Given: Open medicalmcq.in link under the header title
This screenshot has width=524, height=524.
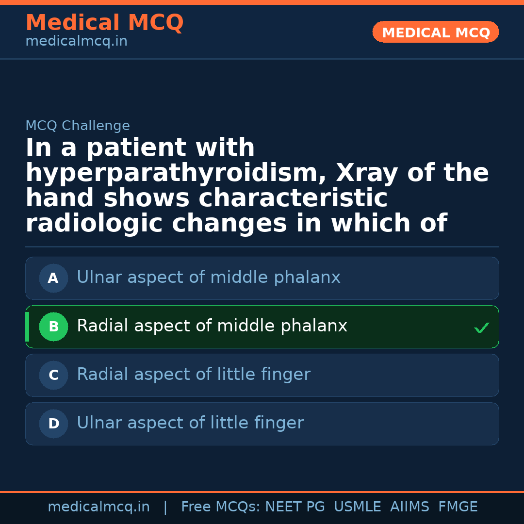Looking at the screenshot, I should tap(76, 42).
